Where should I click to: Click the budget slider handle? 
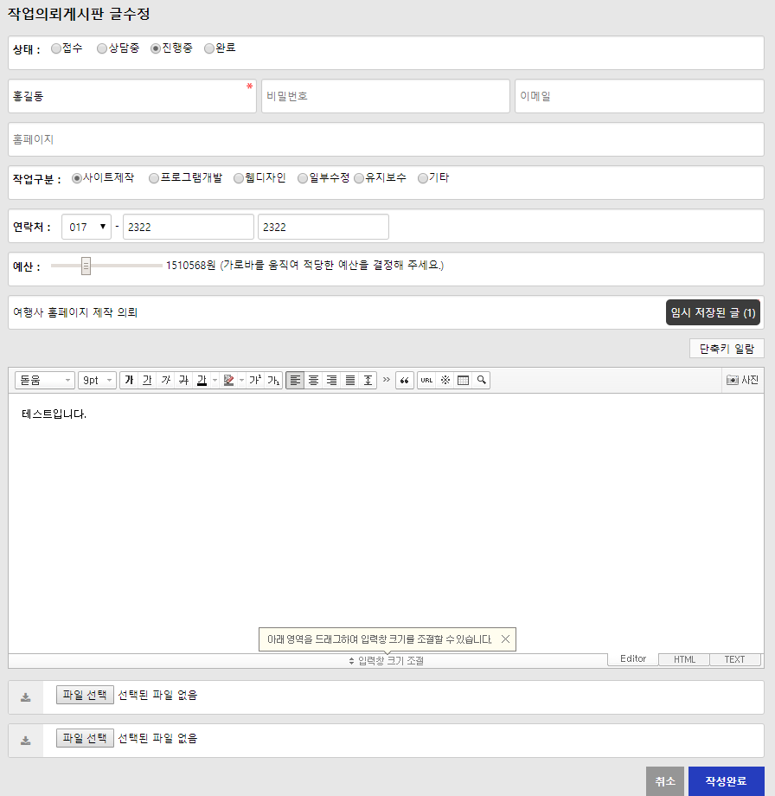click(x=86, y=266)
